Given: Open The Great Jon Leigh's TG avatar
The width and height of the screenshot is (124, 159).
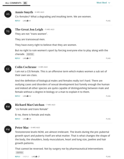Looking at the screenshot, I should click(8, 31).
